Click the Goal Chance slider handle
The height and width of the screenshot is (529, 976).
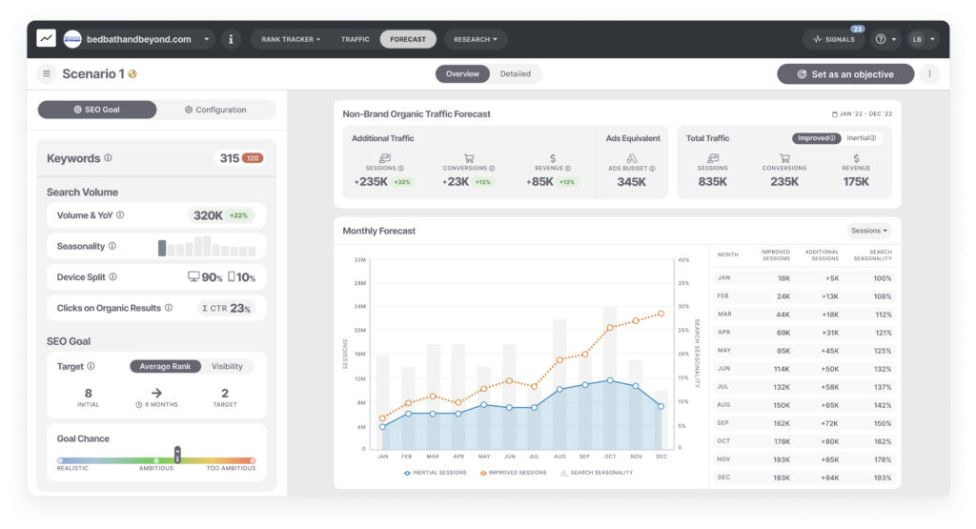tap(177, 455)
